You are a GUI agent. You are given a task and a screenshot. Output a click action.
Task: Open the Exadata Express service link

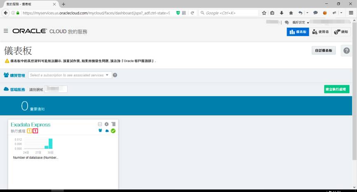tap(31, 125)
